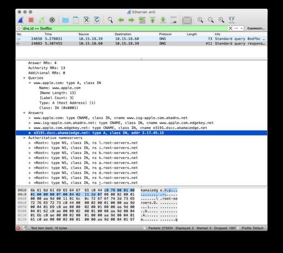The height and width of the screenshot is (253, 283).
Task: Open expert information (red circle icon)
Action: pyautogui.click(x=18, y=228)
